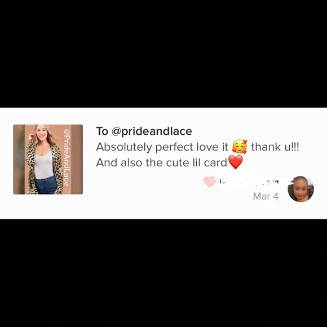Click the black area below the review card
This screenshot has width=327, height=327.
click(x=163, y=273)
